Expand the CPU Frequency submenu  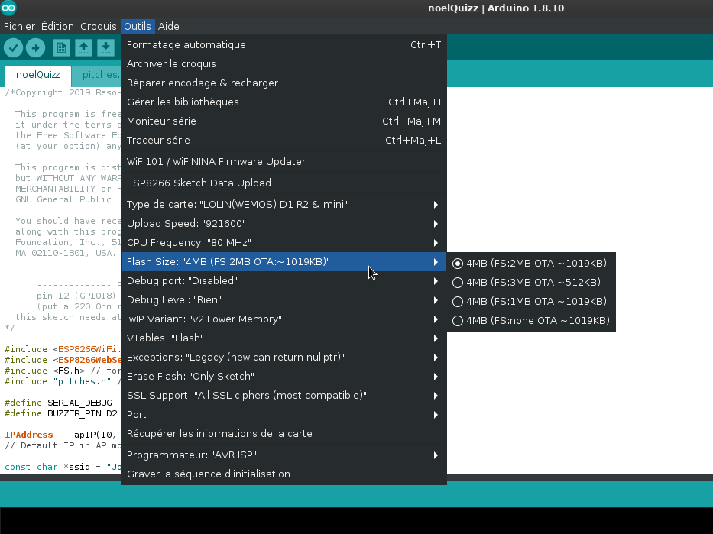pos(284,243)
